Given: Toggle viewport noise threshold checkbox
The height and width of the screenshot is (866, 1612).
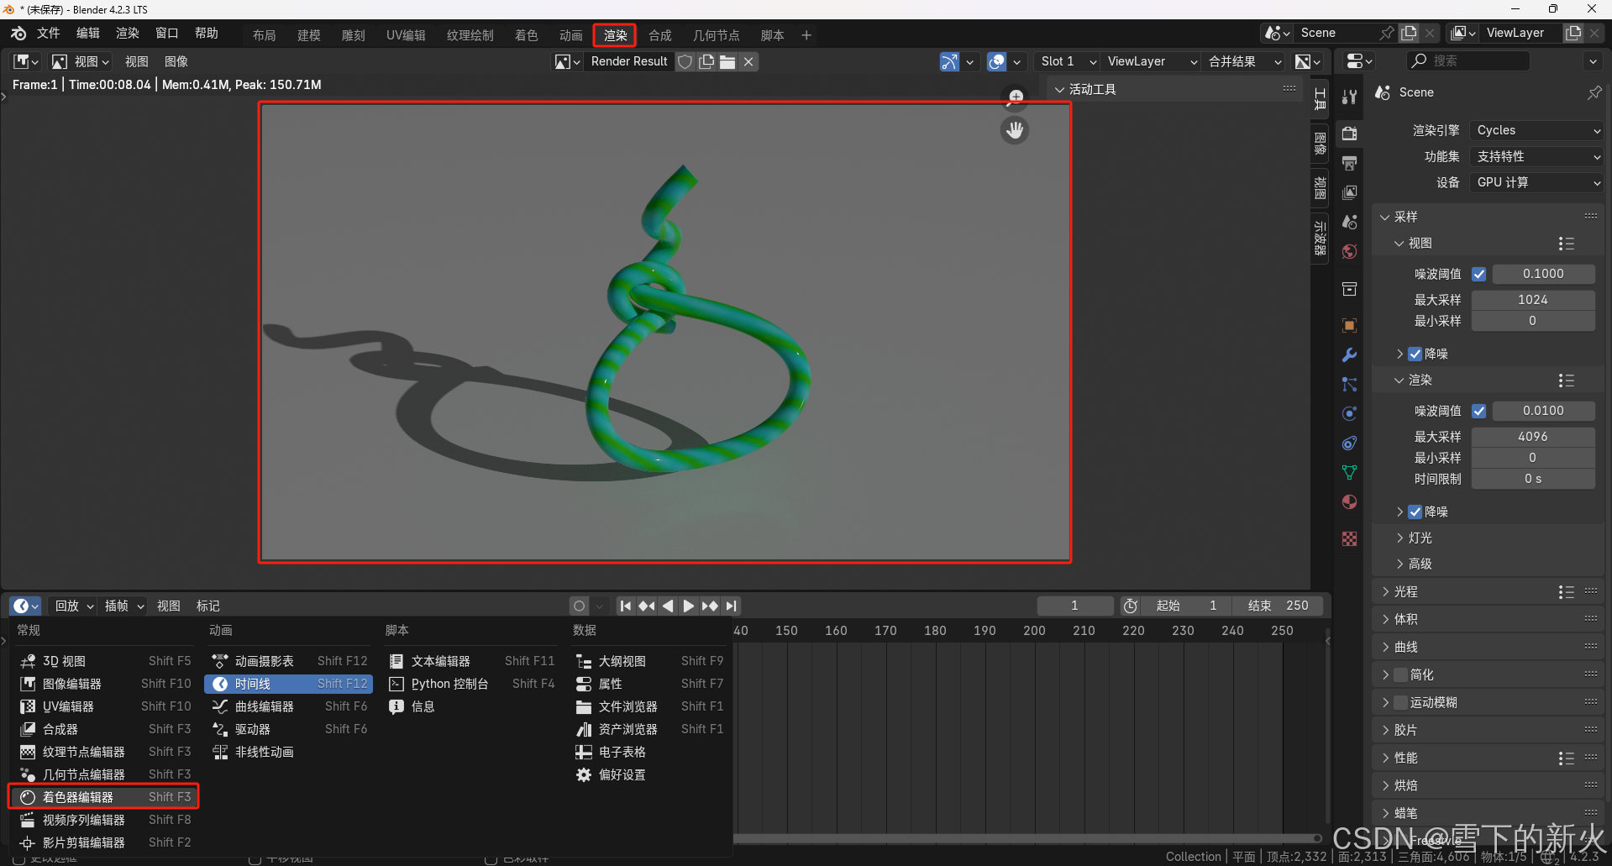Looking at the screenshot, I should (x=1479, y=274).
